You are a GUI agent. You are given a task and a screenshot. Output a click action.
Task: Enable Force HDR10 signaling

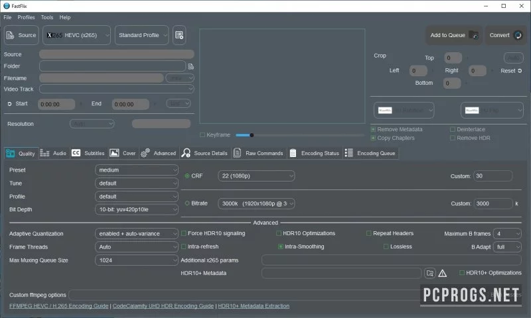click(x=184, y=233)
